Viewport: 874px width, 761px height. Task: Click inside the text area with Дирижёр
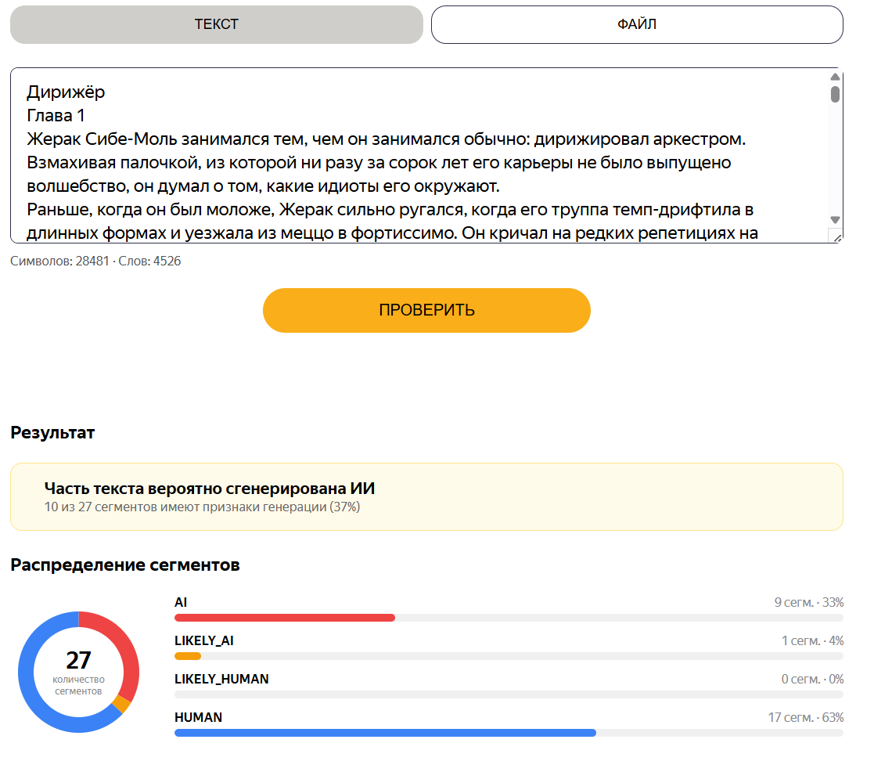pyautogui.click(x=418, y=156)
